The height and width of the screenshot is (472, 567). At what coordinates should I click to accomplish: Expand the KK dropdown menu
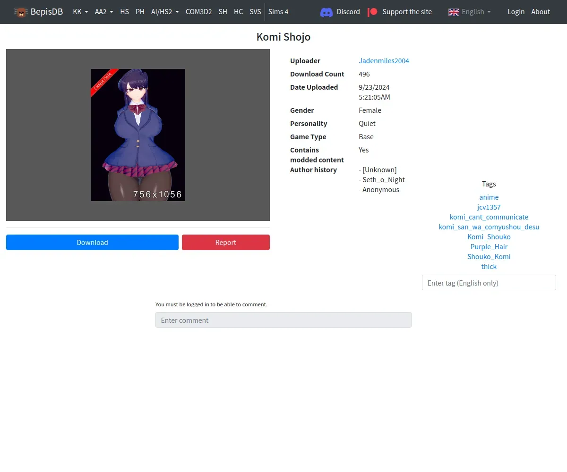click(80, 12)
